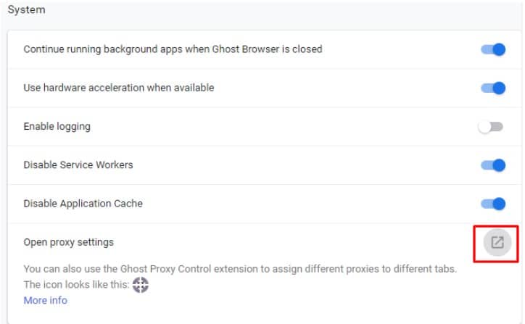
Task: Open the More info link
Action: (45, 300)
